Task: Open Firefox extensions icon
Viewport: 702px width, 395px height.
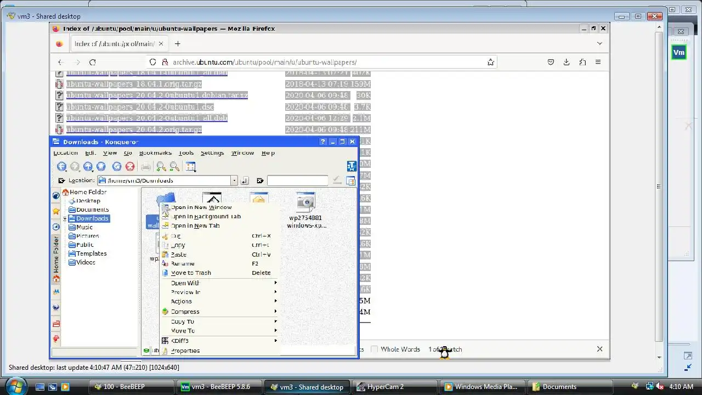Action: [x=582, y=62]
